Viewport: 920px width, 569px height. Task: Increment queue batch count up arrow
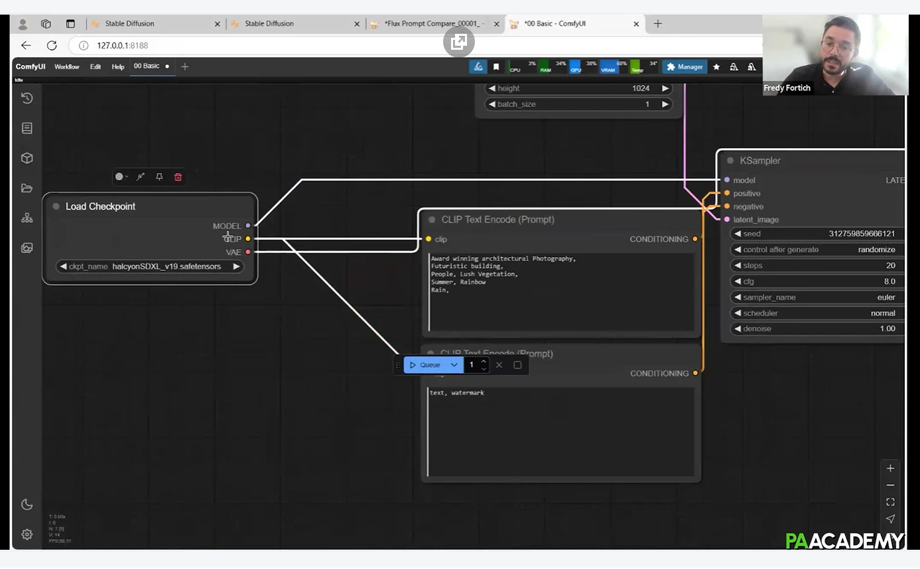click(x=484, y=361)
